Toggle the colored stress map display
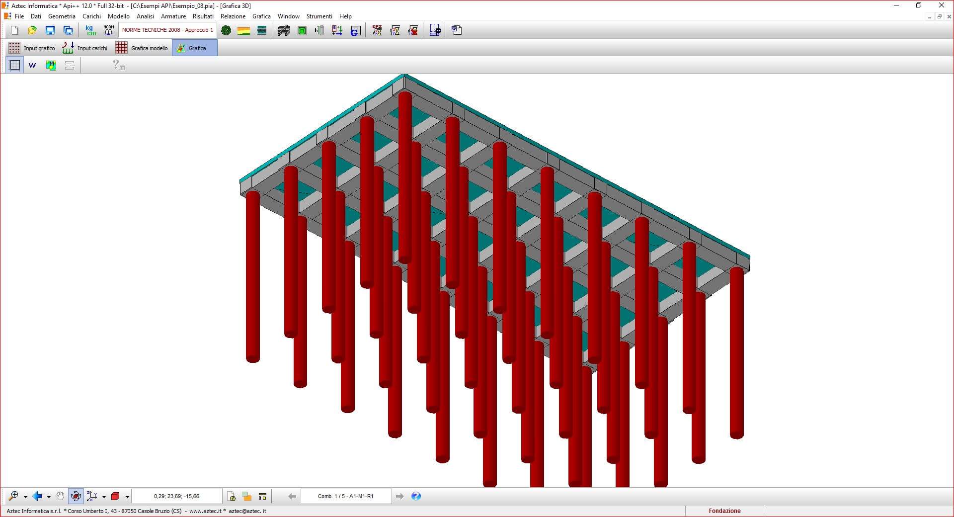The width and height of the screenshot is (954, 517). click(51, 65)
